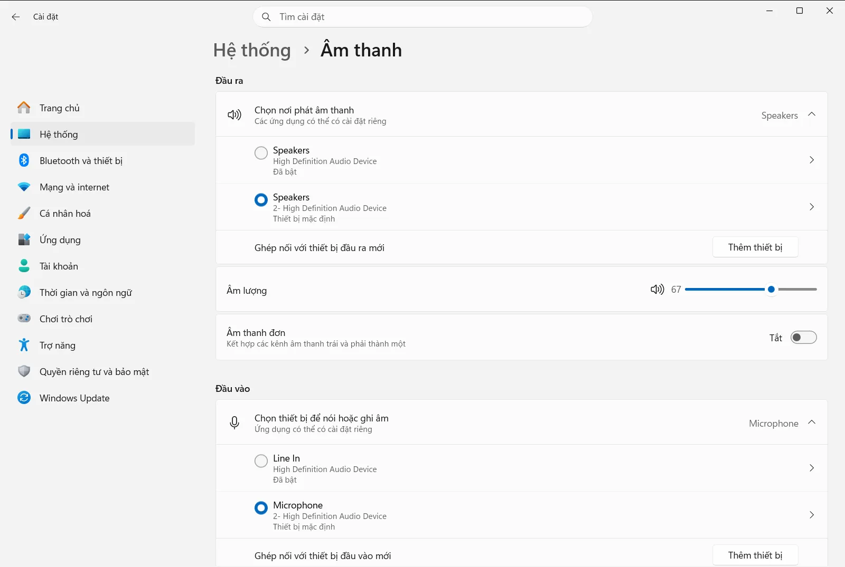Click Hệ thống breadcrumb link
Screen dimensions: 845x567
click(x=252, y=51)
